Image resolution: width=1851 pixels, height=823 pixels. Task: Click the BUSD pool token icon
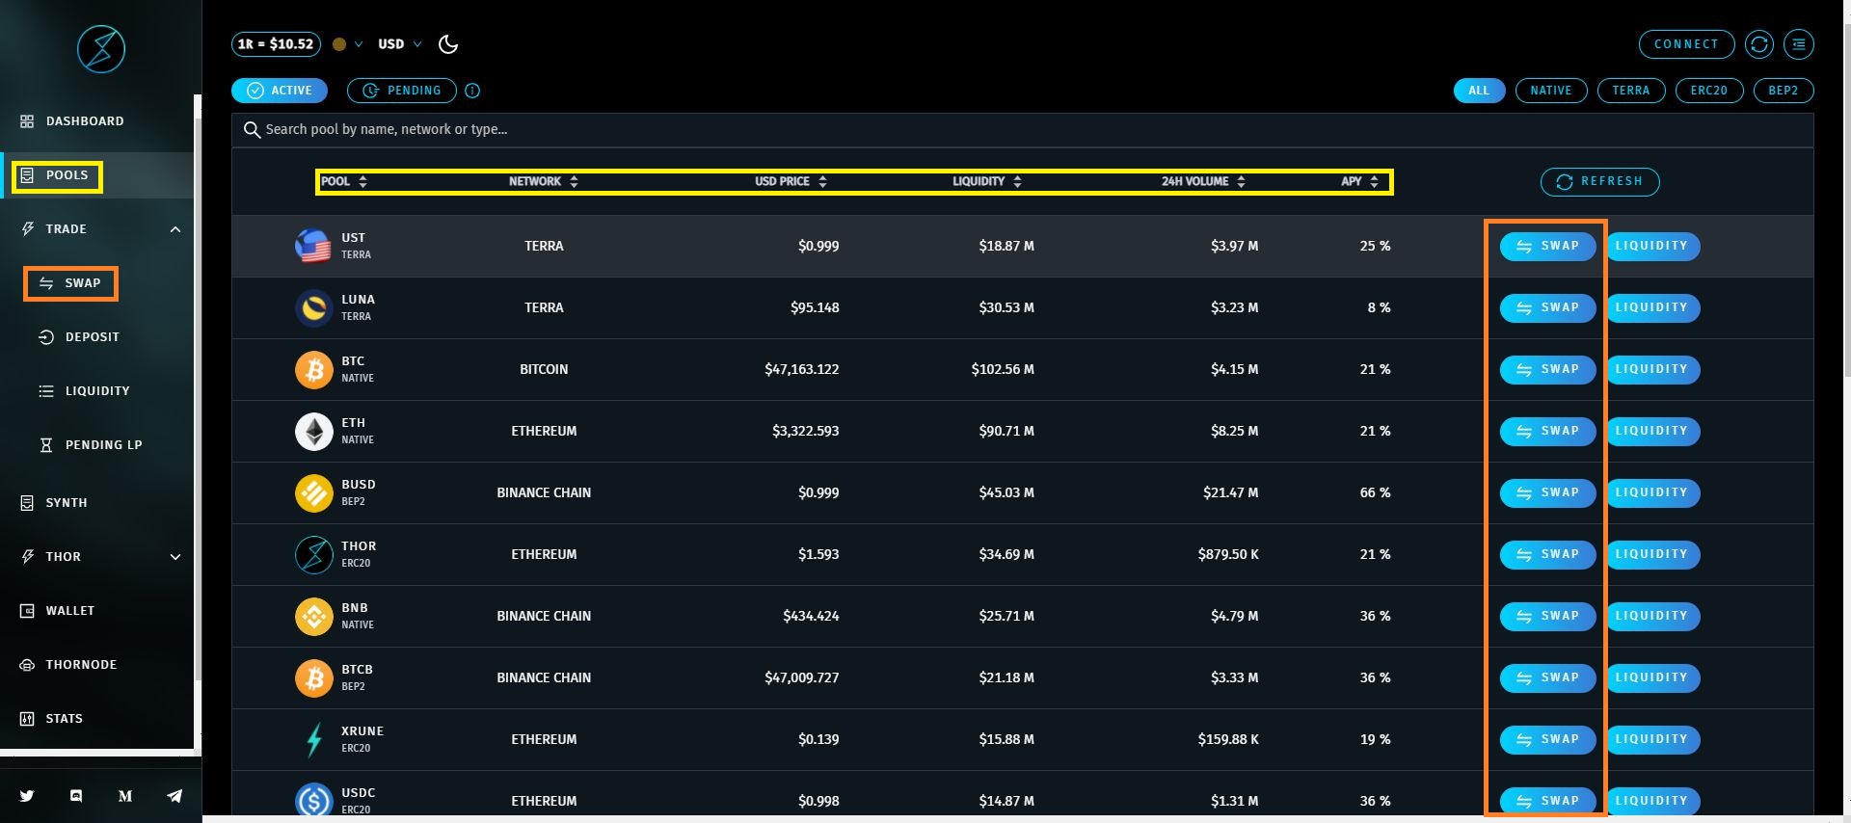coord(313,492)
